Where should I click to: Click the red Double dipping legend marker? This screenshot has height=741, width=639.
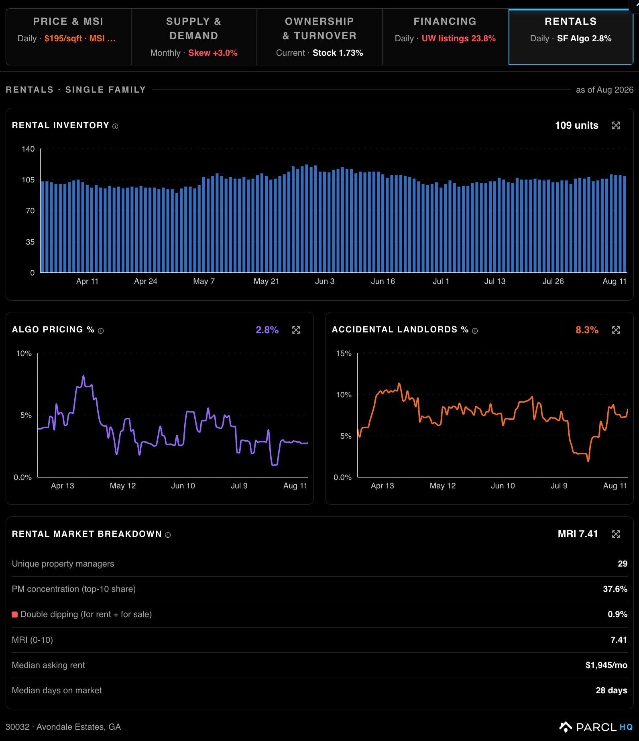(x=15, y=614)
